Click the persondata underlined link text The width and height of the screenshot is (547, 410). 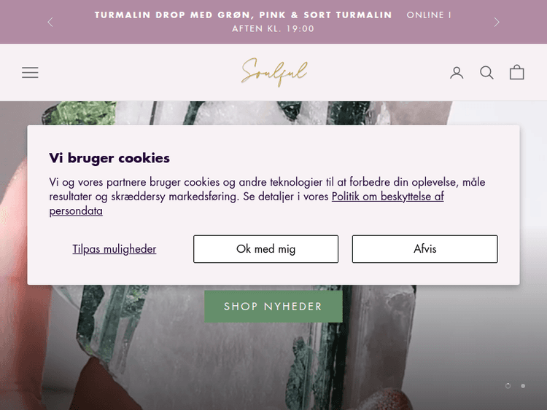coord(76,211)
